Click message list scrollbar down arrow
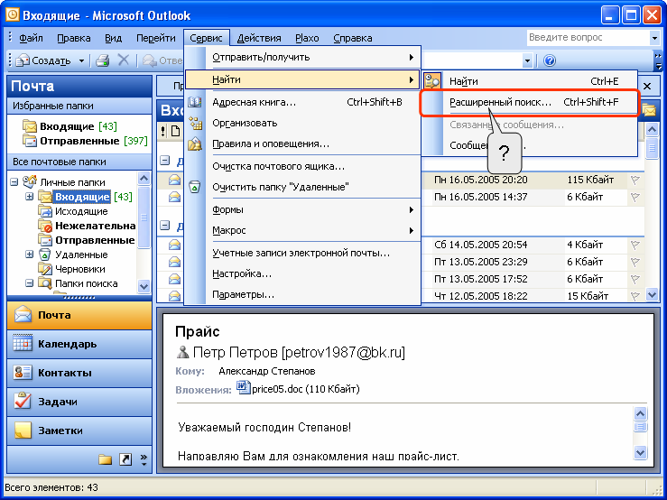 [652, 294]
